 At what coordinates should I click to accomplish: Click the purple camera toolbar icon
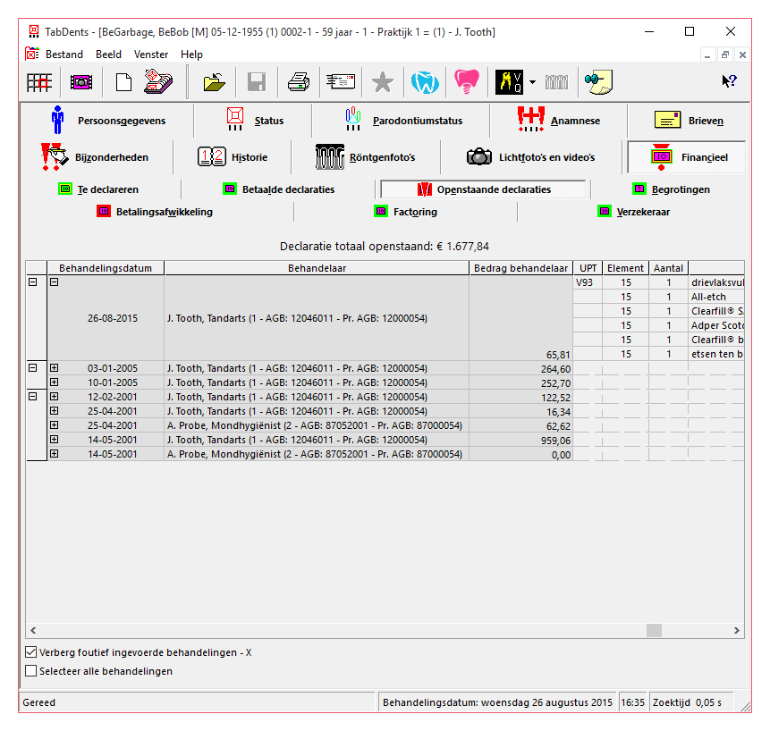[81, 82]
